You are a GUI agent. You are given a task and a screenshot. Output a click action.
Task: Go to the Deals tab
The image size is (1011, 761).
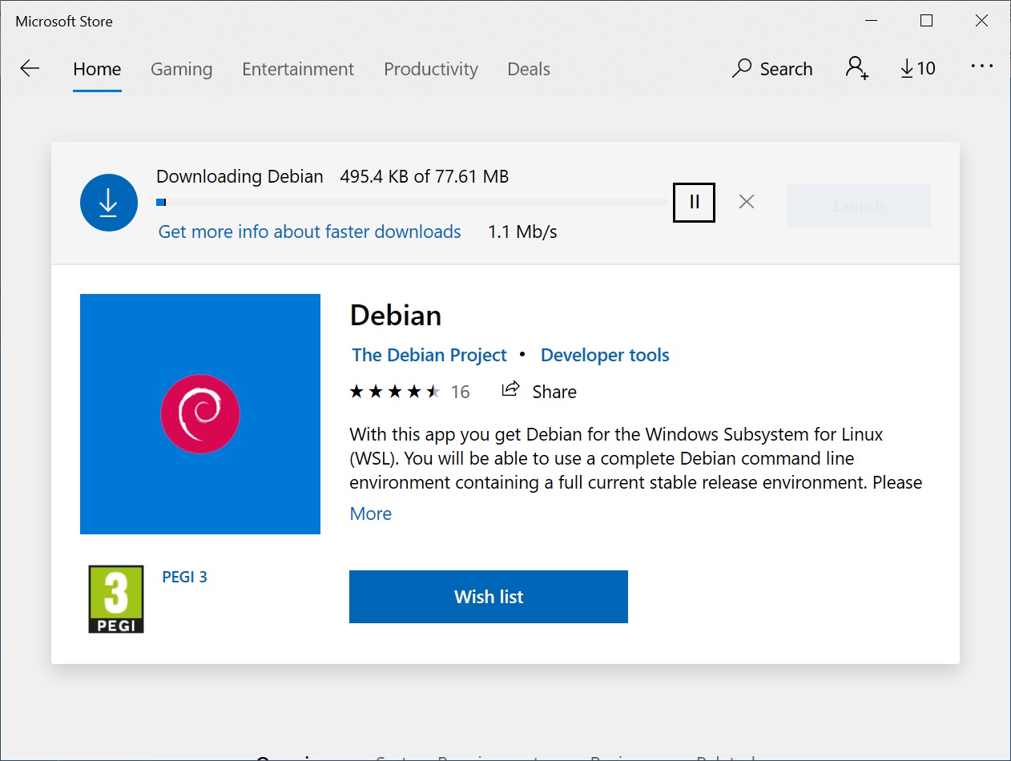click(x=529, y=69)
